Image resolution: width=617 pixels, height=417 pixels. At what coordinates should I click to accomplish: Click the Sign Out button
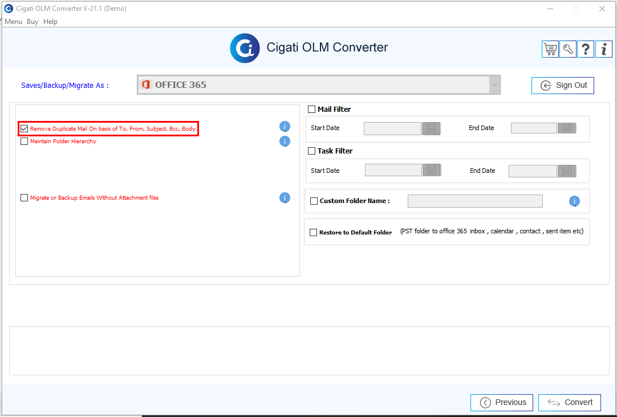click(x=563, y=86)
